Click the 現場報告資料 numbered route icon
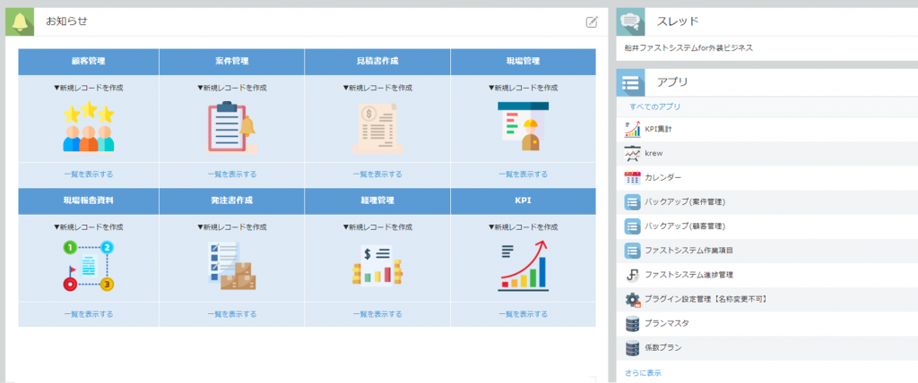Viewport: 918px width, 383px height. [x=89, y=266]
